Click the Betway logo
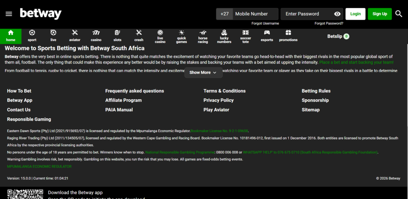Screen dimensions: 408x199 (x=41, y=14)
